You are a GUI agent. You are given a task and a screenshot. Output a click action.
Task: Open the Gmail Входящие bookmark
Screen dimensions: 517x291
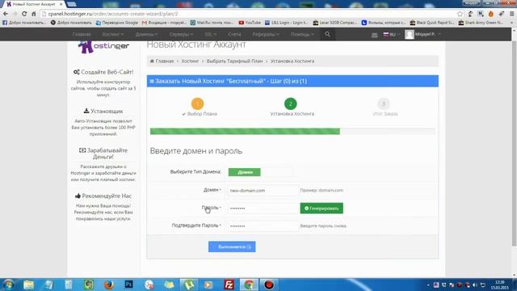pos(164,23)
